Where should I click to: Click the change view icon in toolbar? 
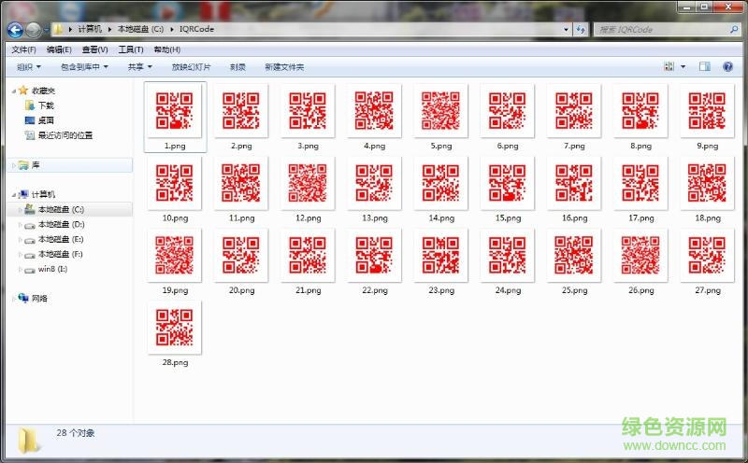point(669,67)
